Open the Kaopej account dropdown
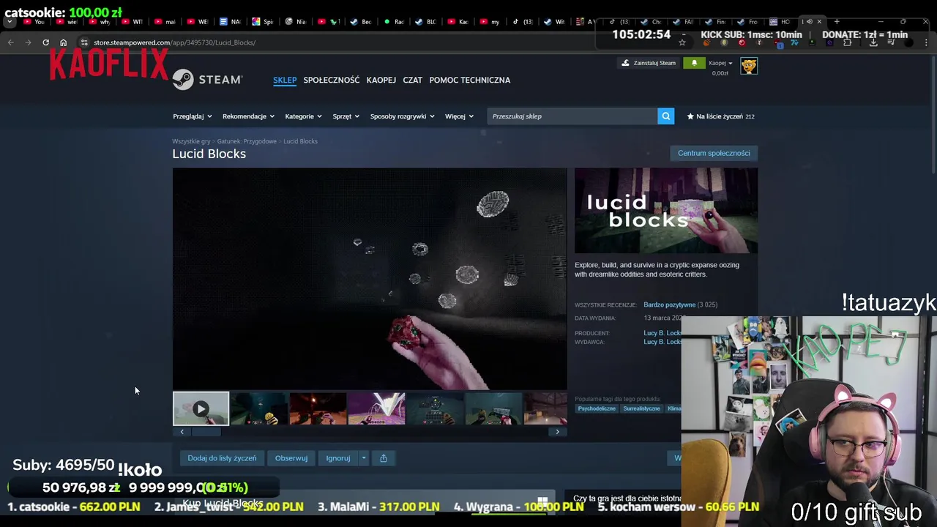This screenshot has width=937, height=527. (720, 63)
